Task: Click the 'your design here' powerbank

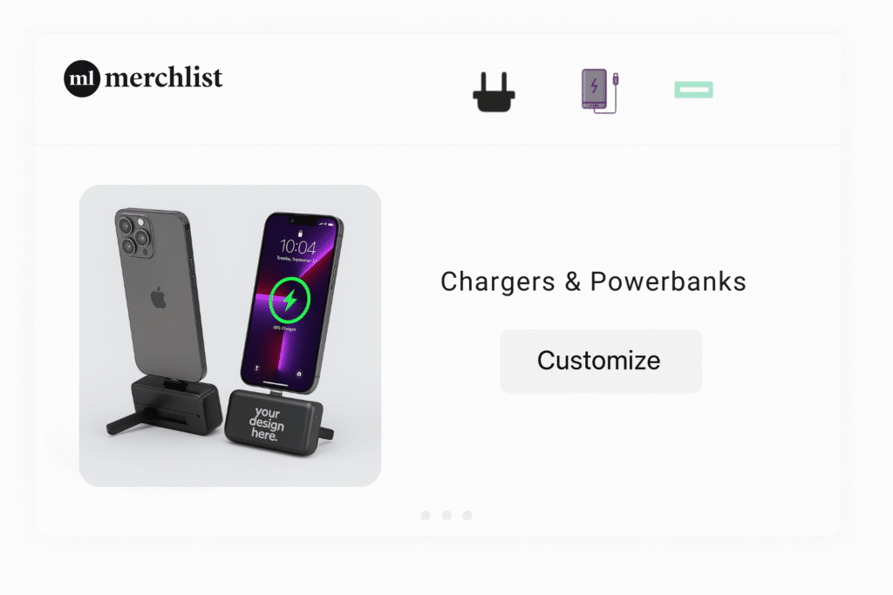Action: [274, 423]
